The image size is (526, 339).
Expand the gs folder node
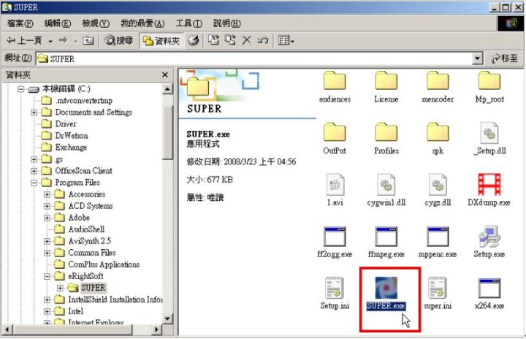[x=34, y=159]
